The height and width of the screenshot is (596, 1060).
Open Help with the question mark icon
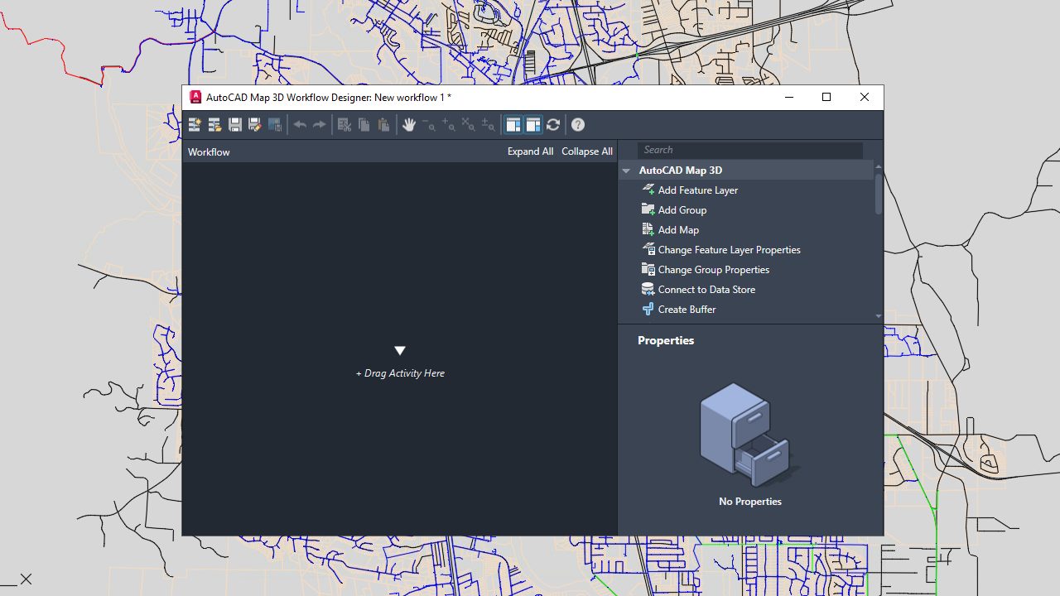click(x=578, y=125)
